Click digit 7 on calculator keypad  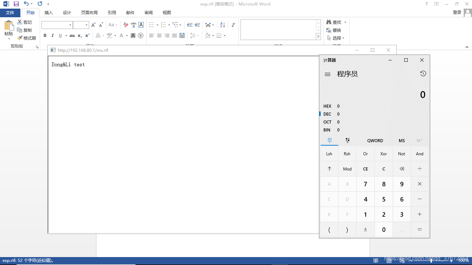click(x=365, y=184)
